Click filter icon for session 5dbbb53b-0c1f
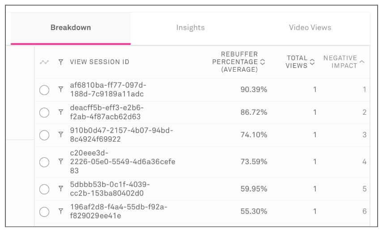This screenshot has height=234, width=383. 61,189
